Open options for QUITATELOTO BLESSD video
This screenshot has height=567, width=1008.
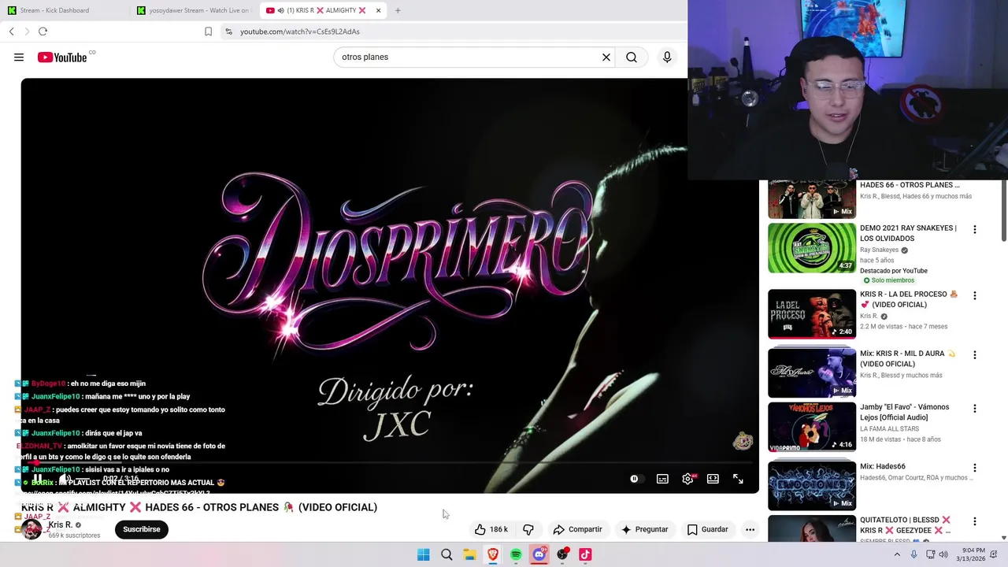975,521
